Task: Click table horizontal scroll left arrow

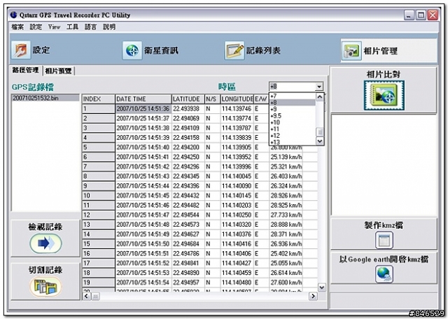Action: coord(87,296)
